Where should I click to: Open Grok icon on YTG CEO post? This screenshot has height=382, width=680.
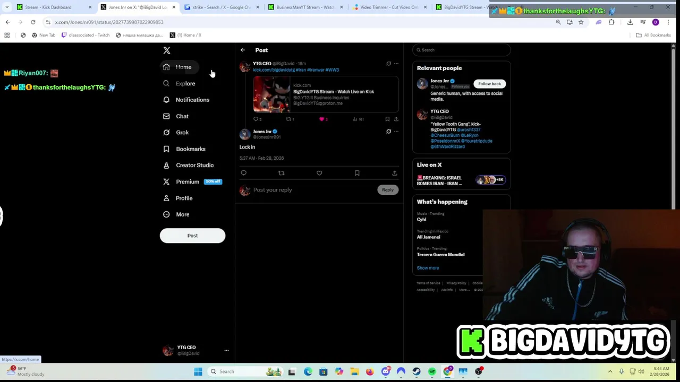[388, 64]
